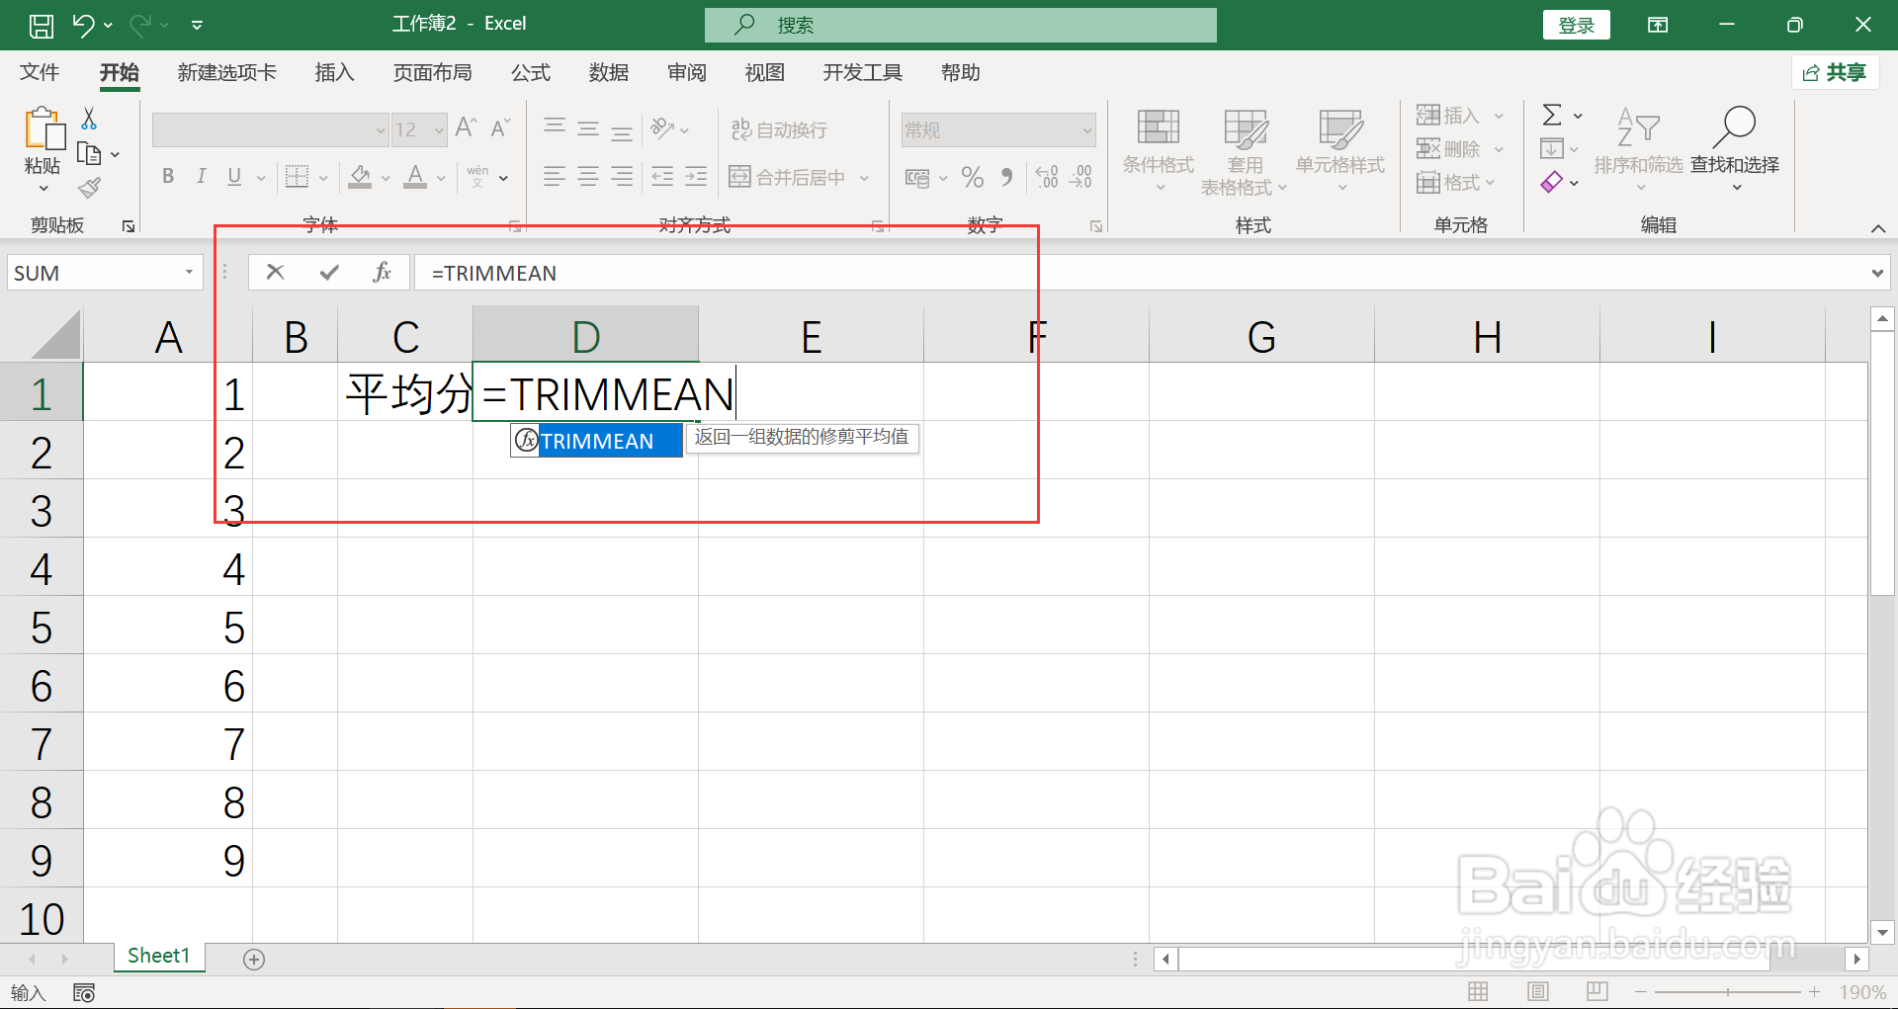Toggle Normal view in status bar
The width and height of the screenshot is (1898, 1009).
(x=1478, y=991)
